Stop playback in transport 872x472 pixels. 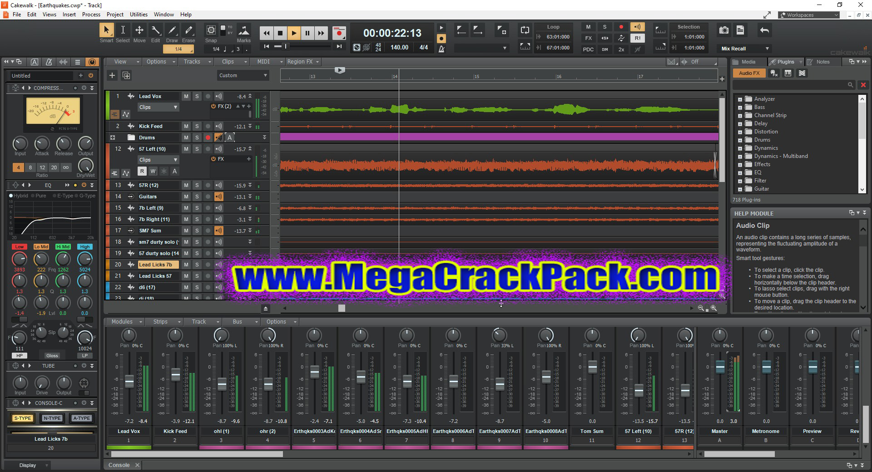[x=280, y=33]
